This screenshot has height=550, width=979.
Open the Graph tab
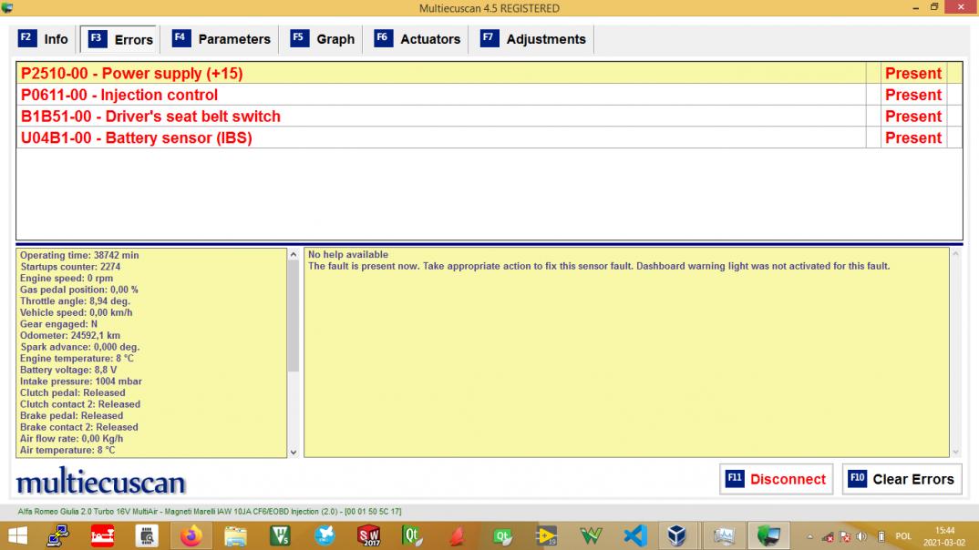[x=322, y=39]
